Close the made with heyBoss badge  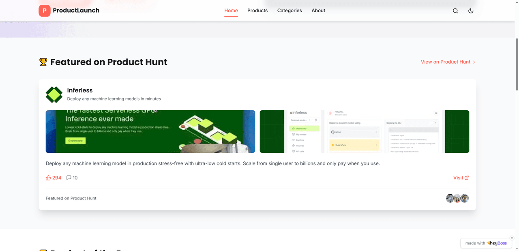(x=512, y=238)
